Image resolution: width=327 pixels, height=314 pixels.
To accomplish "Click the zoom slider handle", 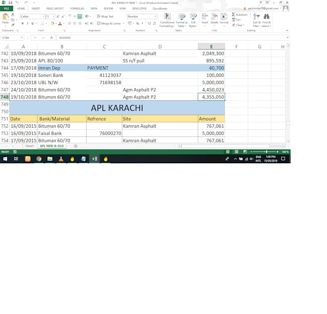I will pyautogui.click(x=266, y=152).
